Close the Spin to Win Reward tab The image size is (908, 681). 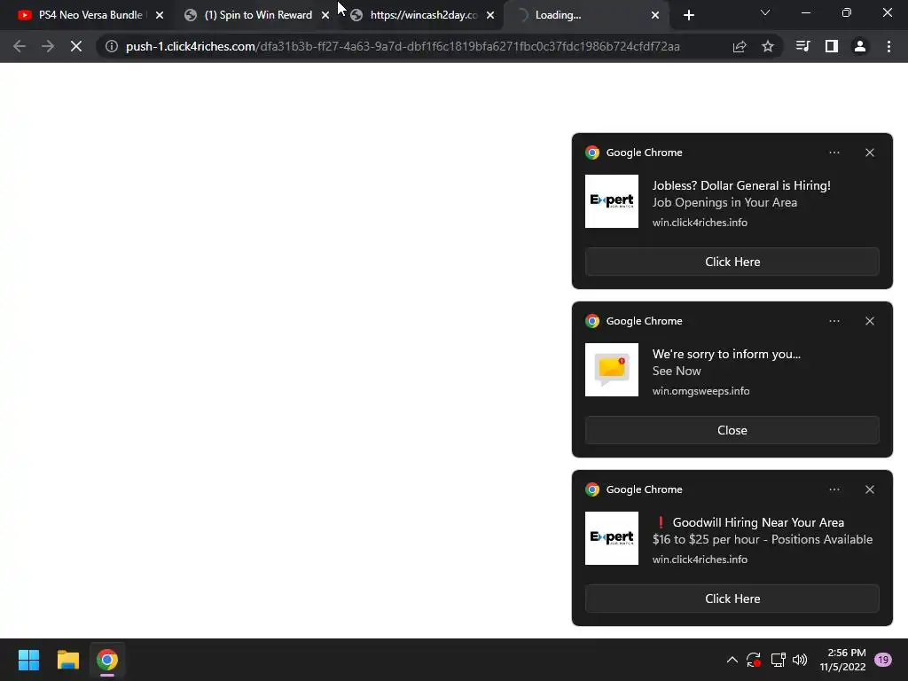coord(325,15)
